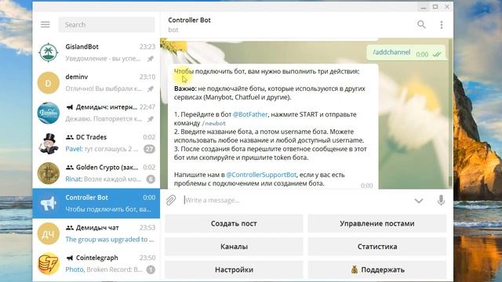The height and width of the screenshot is (282, 502).
Task: Click the deminv avatar circle
Action: point(49,83)
